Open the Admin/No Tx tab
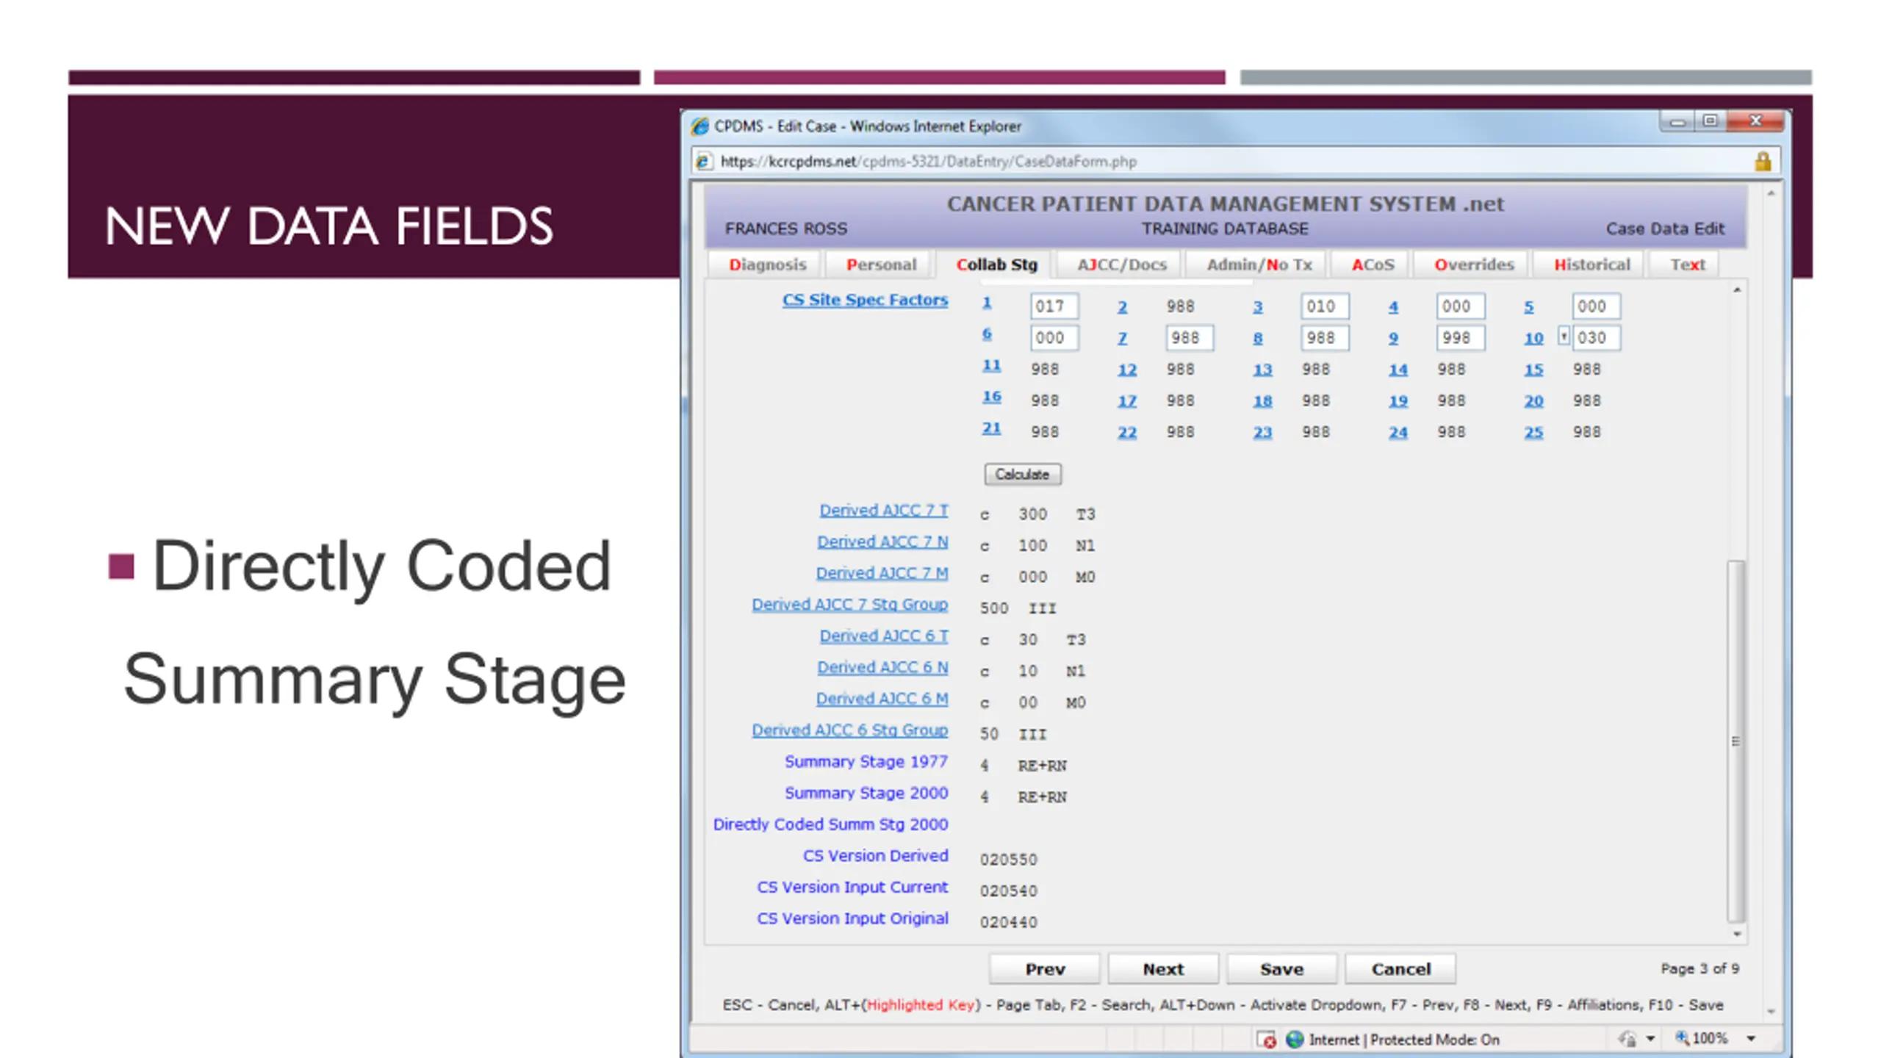The height and width of the screenshot is (1058, 1881). coord(1258,264)
